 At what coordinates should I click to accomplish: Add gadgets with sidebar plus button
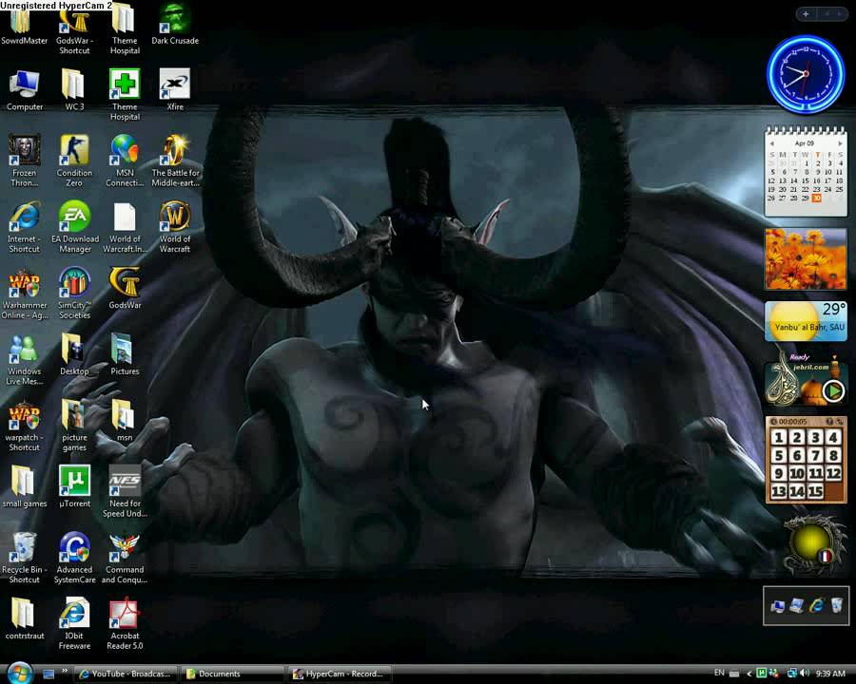click(x=806, y=14)
